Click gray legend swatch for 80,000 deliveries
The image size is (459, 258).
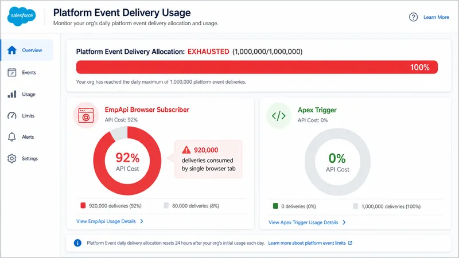(x=166, y=205)
